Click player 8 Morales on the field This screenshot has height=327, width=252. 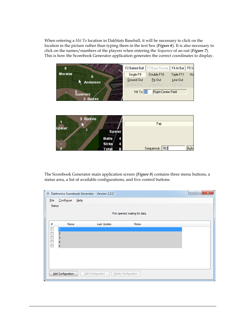66,71
